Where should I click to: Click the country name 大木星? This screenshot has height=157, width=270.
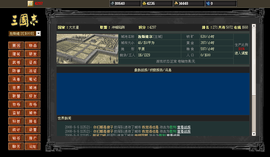pos(74,27)
